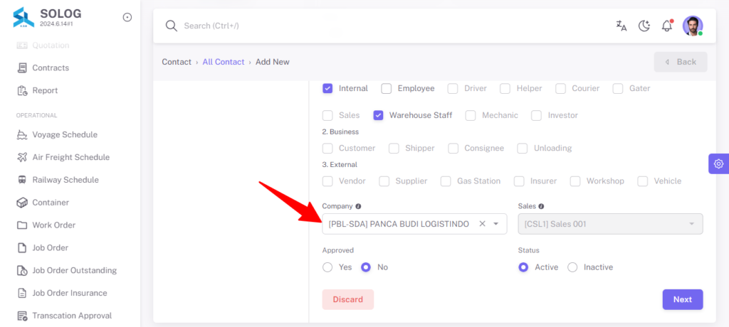Image resolution: width=729 pixels, height=327 pixels.
Task: Select the Yes approved radio option
Action: pyautogui.click(x=327, y=267)
